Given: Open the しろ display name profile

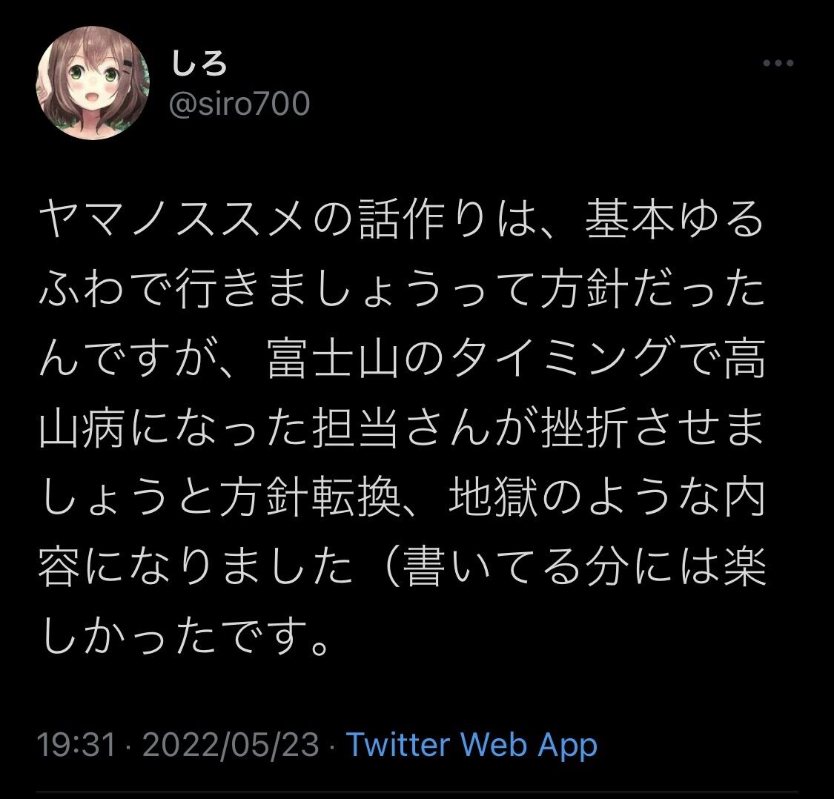Looking at the screenshot, I should pos(199,65).
